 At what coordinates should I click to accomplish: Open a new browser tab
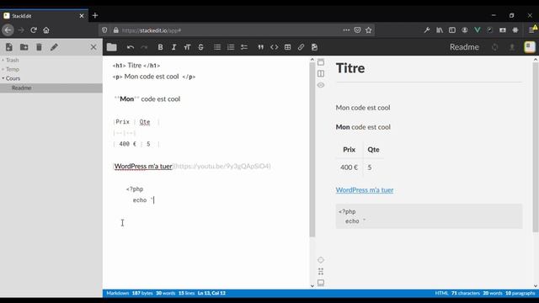coord(95,15)
